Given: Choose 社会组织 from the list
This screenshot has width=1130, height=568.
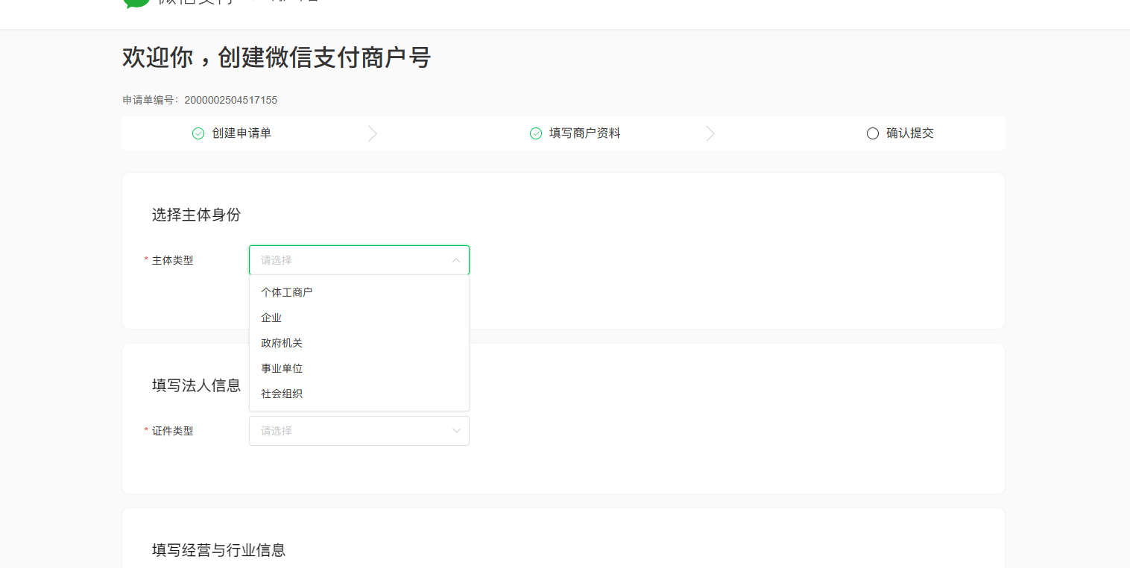Looking at the screenshot, I should [359, 394].
